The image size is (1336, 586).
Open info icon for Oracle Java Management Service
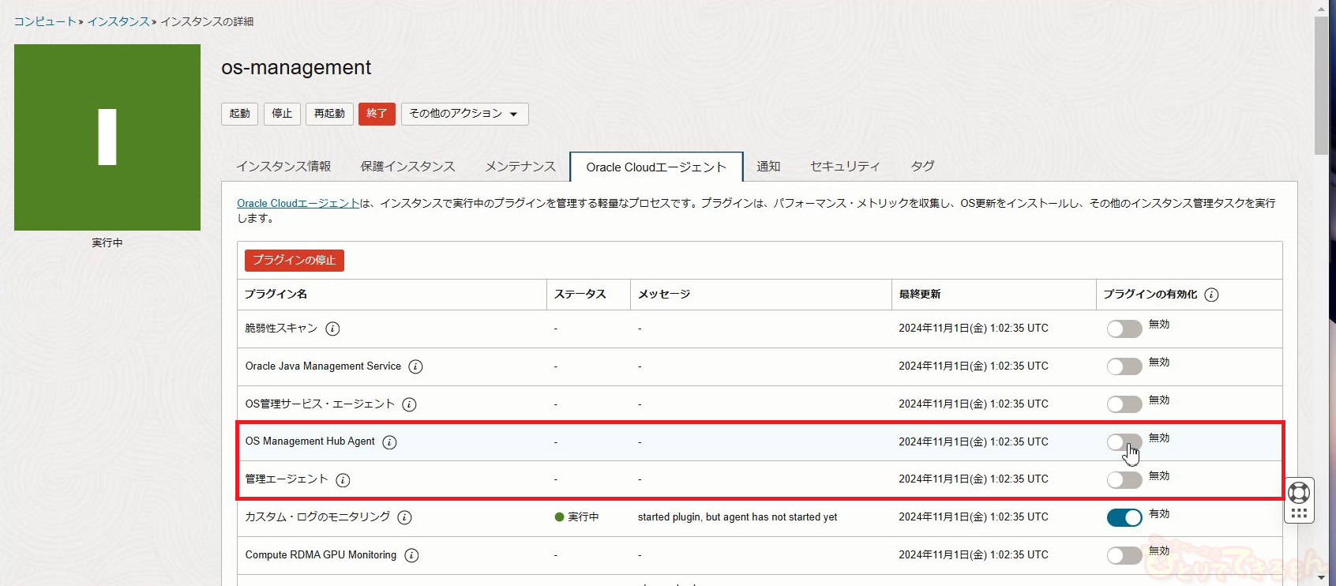tap(415, 366)
